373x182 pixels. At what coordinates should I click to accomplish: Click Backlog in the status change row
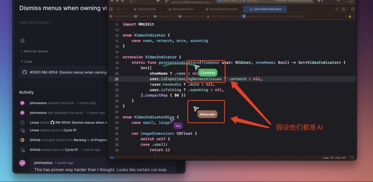click(79, 140)
